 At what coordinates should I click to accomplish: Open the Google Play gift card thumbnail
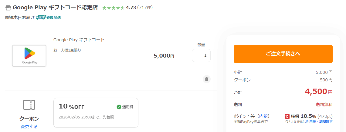[29, 56]
